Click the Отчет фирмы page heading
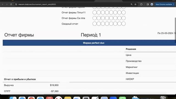Image resolution: width=176 pixels, height=99 pixels. pos(19,35)
